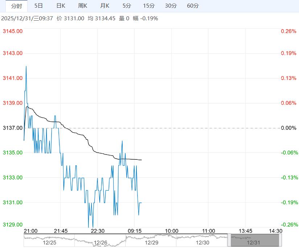Open the 月K monthly candlestick tab
Viewport: 299px width, 248px height.
click(x=105, y=6)
